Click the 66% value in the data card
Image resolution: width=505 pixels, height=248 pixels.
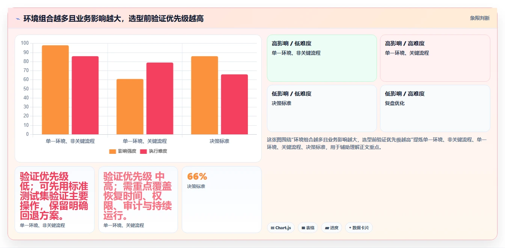click(x=197, y=176)
